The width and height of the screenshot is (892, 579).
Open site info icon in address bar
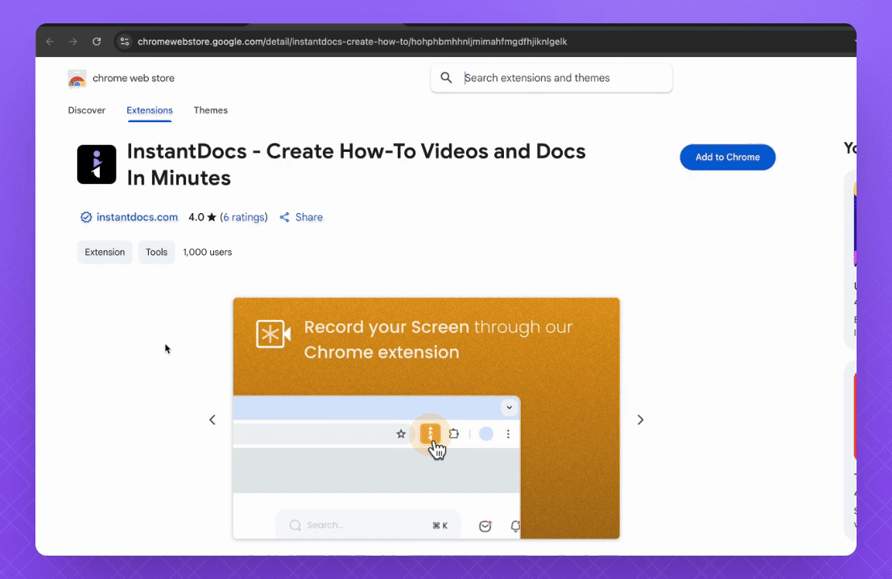[x=124, y=41]
